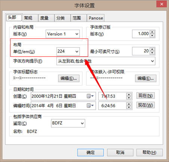Open the 创建 date calendar picker
The image size is (169, 162).
pos(90,96)
